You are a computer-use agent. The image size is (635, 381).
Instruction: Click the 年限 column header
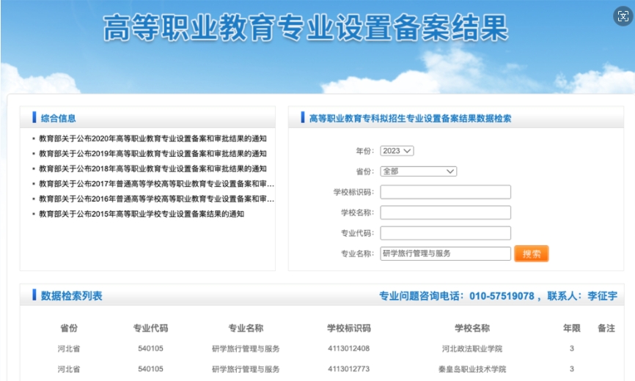(x=572, y=328)
